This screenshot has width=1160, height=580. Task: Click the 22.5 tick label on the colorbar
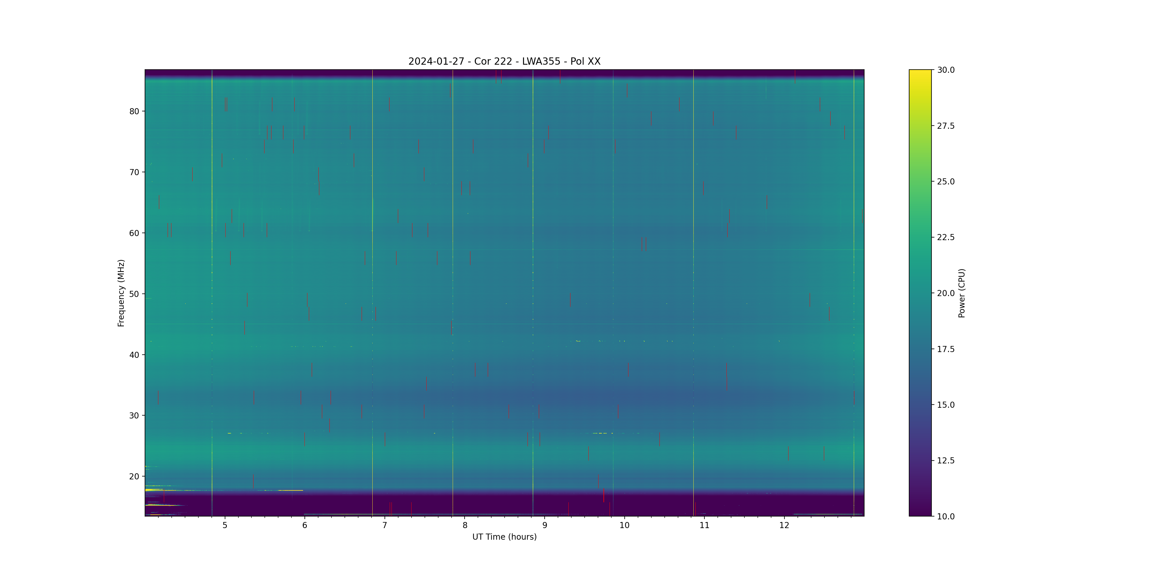[x=946, y=237]
